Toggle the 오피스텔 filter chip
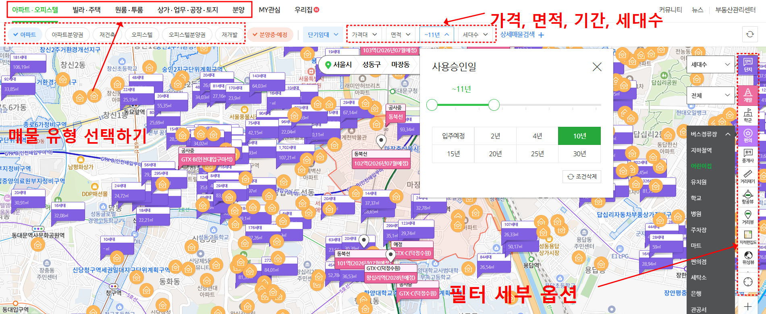Image resolution: width=766 pixels, height=314 pixels. [142, 35]
